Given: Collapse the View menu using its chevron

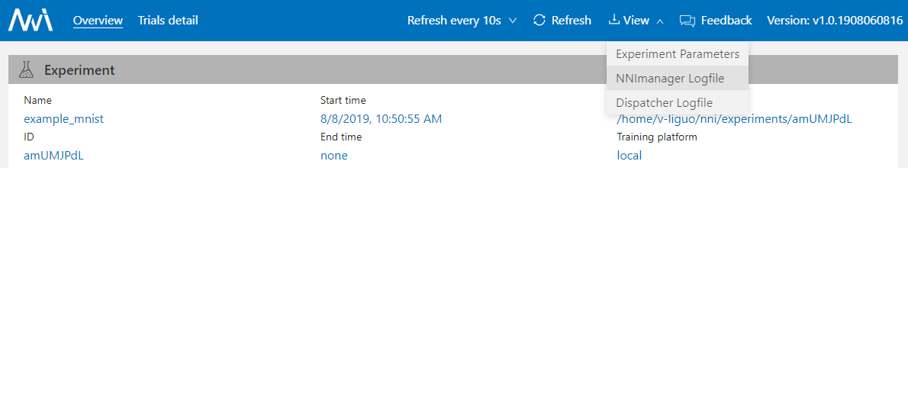Looking at the screenshot, I should coord(660,21).
